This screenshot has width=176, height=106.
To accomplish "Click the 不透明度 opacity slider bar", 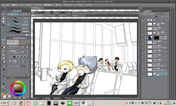I will [x=15, y=53].
